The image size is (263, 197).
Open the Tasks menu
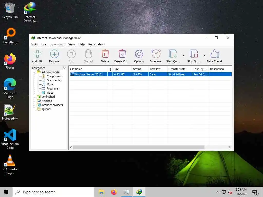[34, 44]
